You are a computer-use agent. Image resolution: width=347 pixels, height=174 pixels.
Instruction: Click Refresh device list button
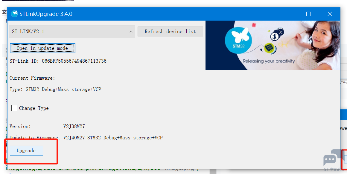(x=170, y=32)
